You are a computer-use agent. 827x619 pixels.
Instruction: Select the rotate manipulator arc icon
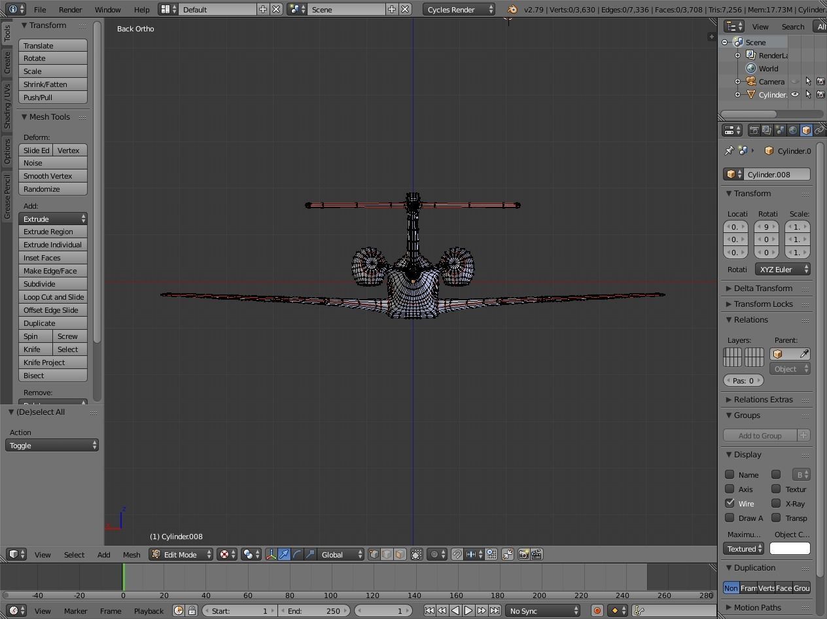(297, 554)
